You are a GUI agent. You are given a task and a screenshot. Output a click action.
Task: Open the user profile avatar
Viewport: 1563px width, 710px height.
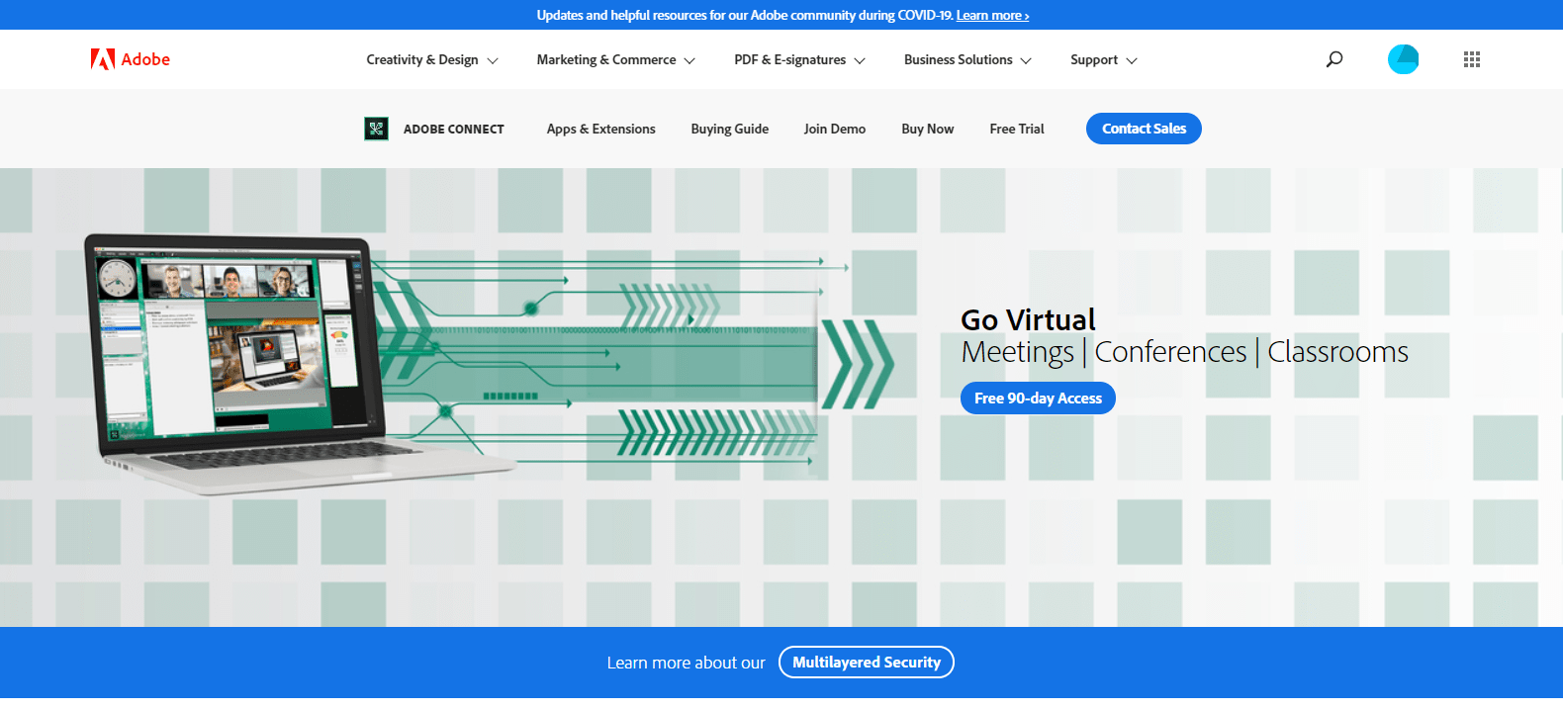tap(1403, 59)
